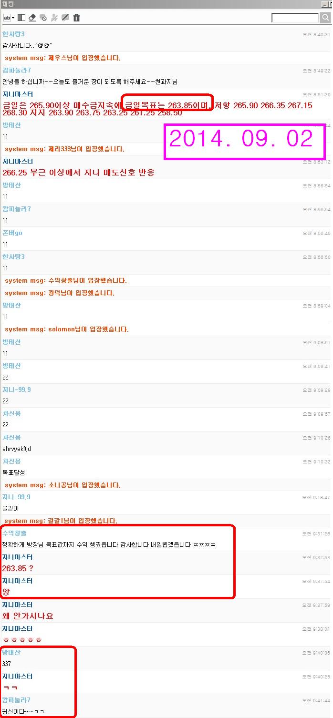
Task: Select user 칼파눌라7 in greeting message
Action: point(17,71)
